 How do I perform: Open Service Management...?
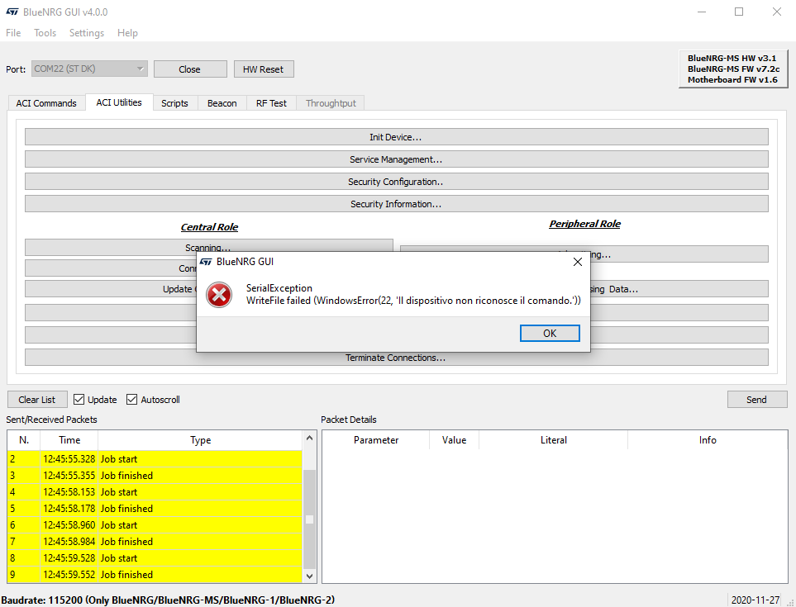pyautogui.click(x=396, y=159)
